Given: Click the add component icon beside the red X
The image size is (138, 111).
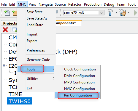Looking at the screenshot, I should [14, 30].
